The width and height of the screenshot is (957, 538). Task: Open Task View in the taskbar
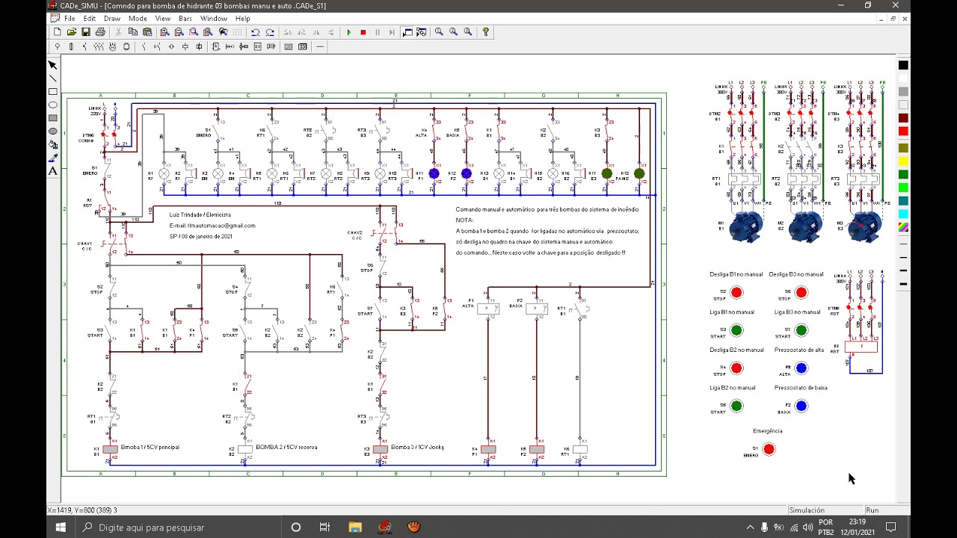[x=324, y=528]
